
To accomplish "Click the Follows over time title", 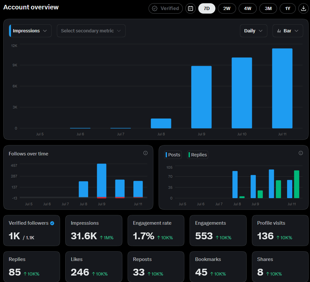I will click(28, 154).
